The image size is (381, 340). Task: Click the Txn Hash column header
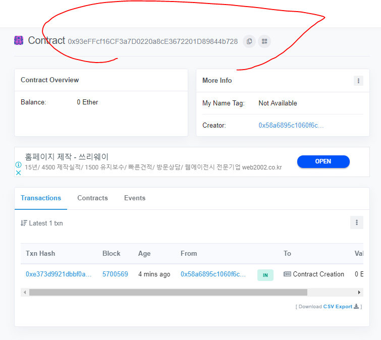click(40, 253)
